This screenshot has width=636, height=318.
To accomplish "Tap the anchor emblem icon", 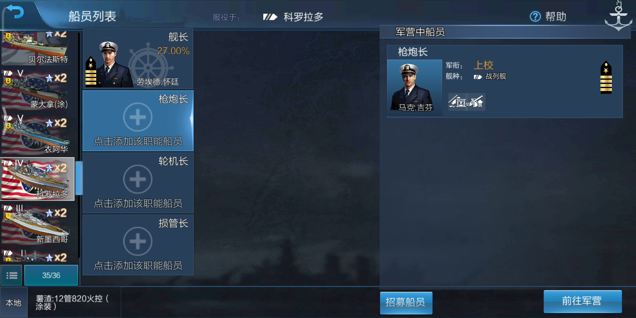I will pyautogui.click(x=618, y=16).
